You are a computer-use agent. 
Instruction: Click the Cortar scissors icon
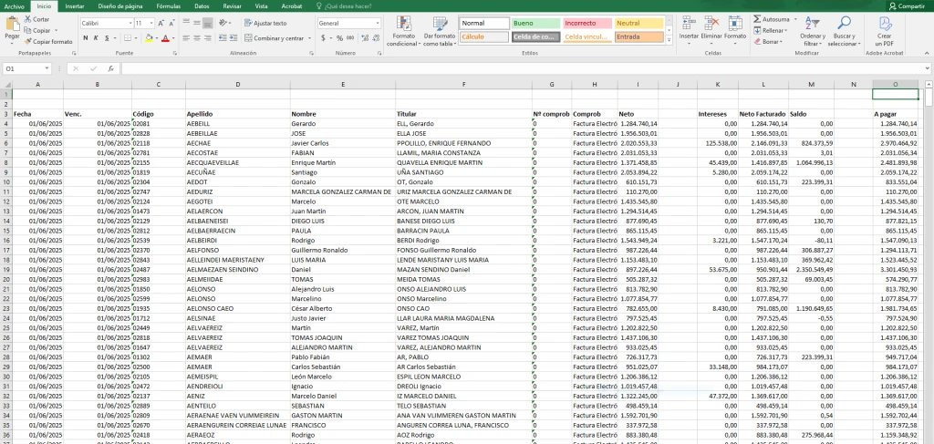[x=28, y=19]
